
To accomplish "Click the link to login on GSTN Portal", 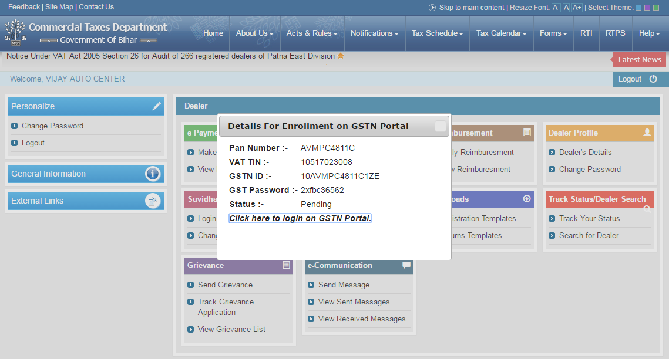I will pyautogui.click(x=300, y=218).
